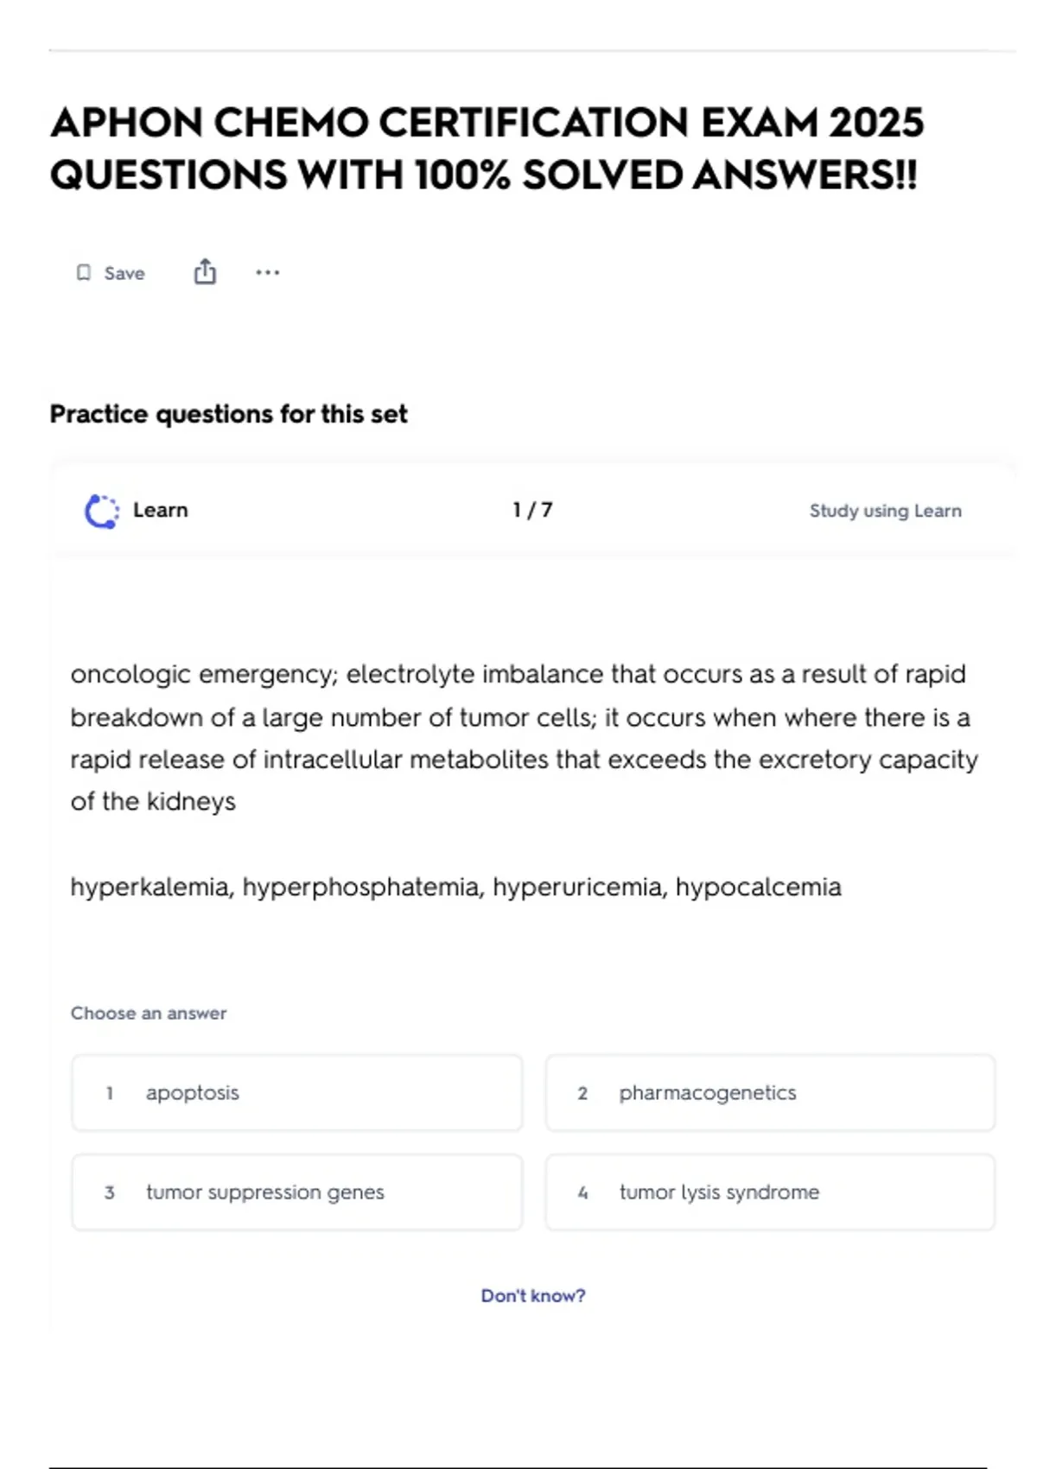
Task: Click the Don't know? link
Action: coord(533,1295)
